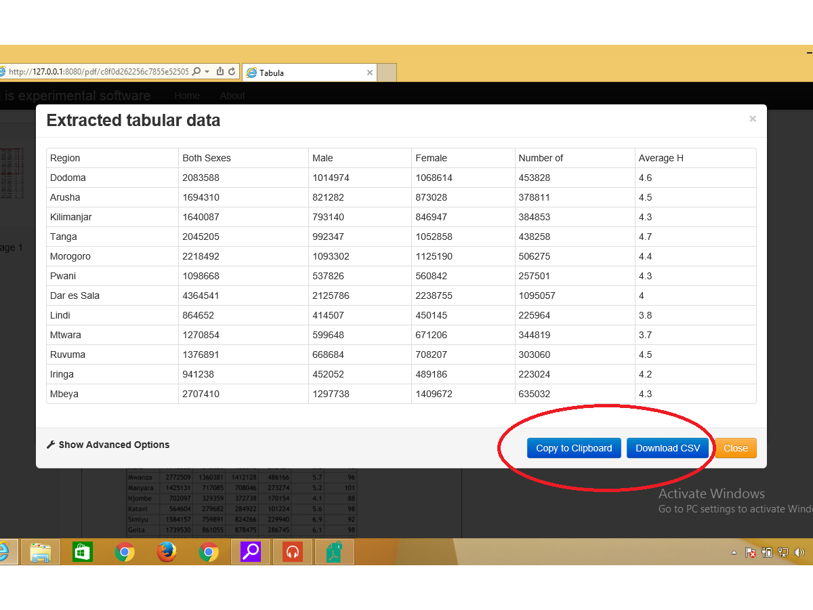Click the volume speaker tray icon

point(799,553)
